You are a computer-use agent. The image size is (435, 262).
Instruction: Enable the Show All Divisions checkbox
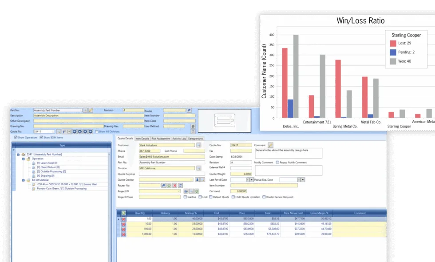tap(97, 131)
